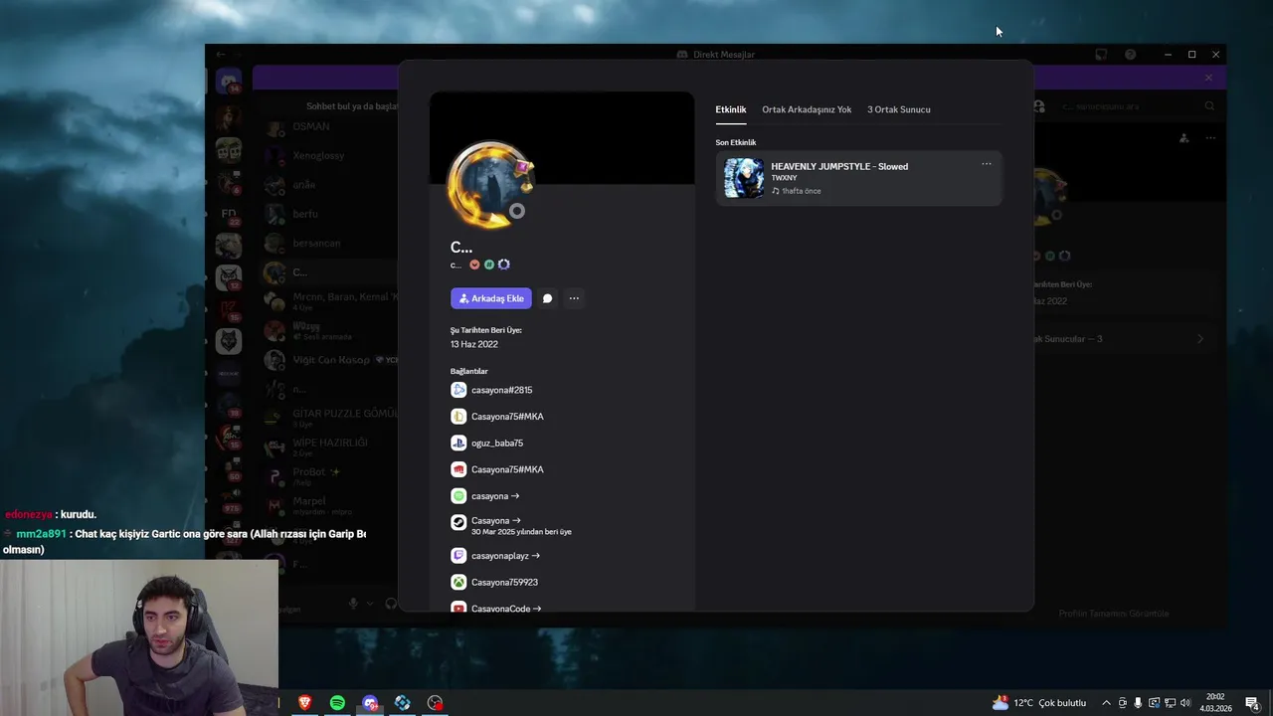Click the red profile badge
This screenshot has width=1273, height=716.
point(474,265)
